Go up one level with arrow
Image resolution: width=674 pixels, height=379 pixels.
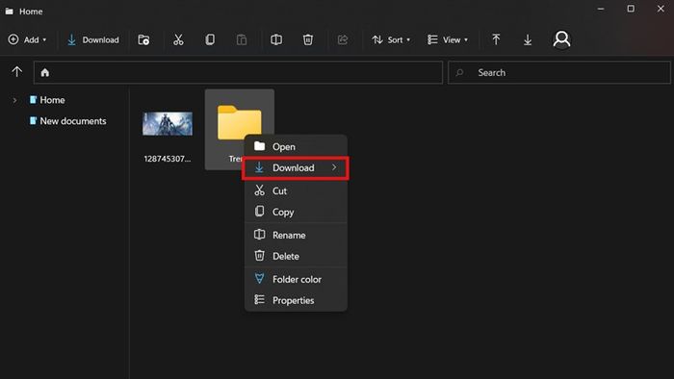pos(16,72)
